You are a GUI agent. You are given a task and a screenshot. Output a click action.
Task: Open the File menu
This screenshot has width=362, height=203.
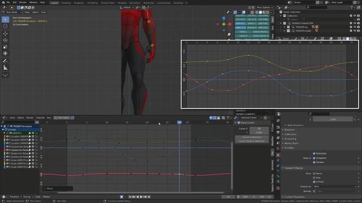(8, 2)
